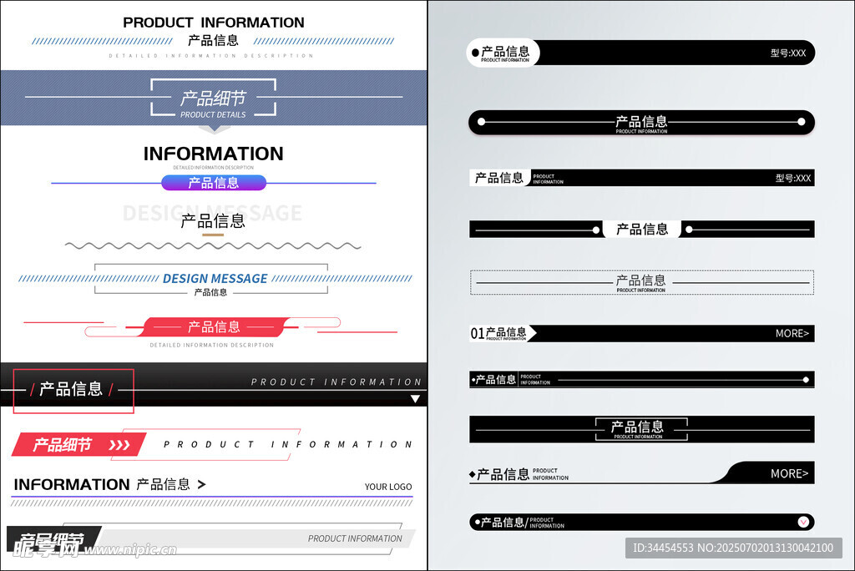Select the red-outlined 产品信息 box
The image size is (855, 571).
73,390
